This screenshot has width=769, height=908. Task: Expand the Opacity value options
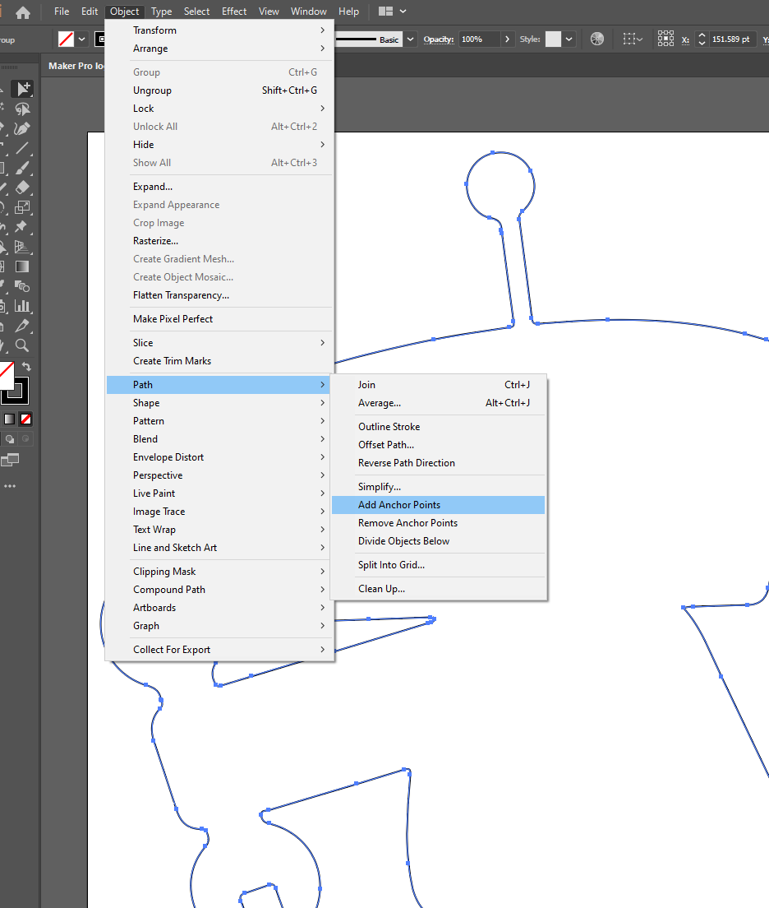point(509,39)
